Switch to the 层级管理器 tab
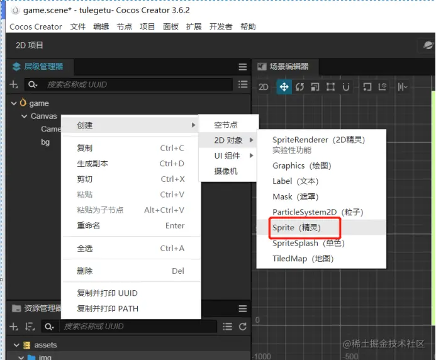 (x=39, y=67)
